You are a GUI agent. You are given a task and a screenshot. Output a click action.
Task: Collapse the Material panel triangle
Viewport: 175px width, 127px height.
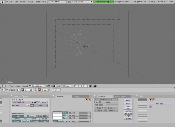pos(53,96)
